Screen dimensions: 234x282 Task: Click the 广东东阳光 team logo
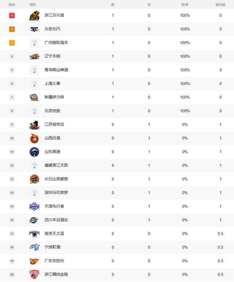click(x=34, y=261)
